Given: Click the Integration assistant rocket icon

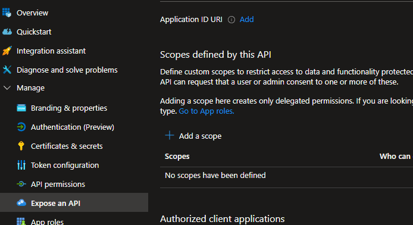Looking at the screenshot, I should click(x=7, y=51).
